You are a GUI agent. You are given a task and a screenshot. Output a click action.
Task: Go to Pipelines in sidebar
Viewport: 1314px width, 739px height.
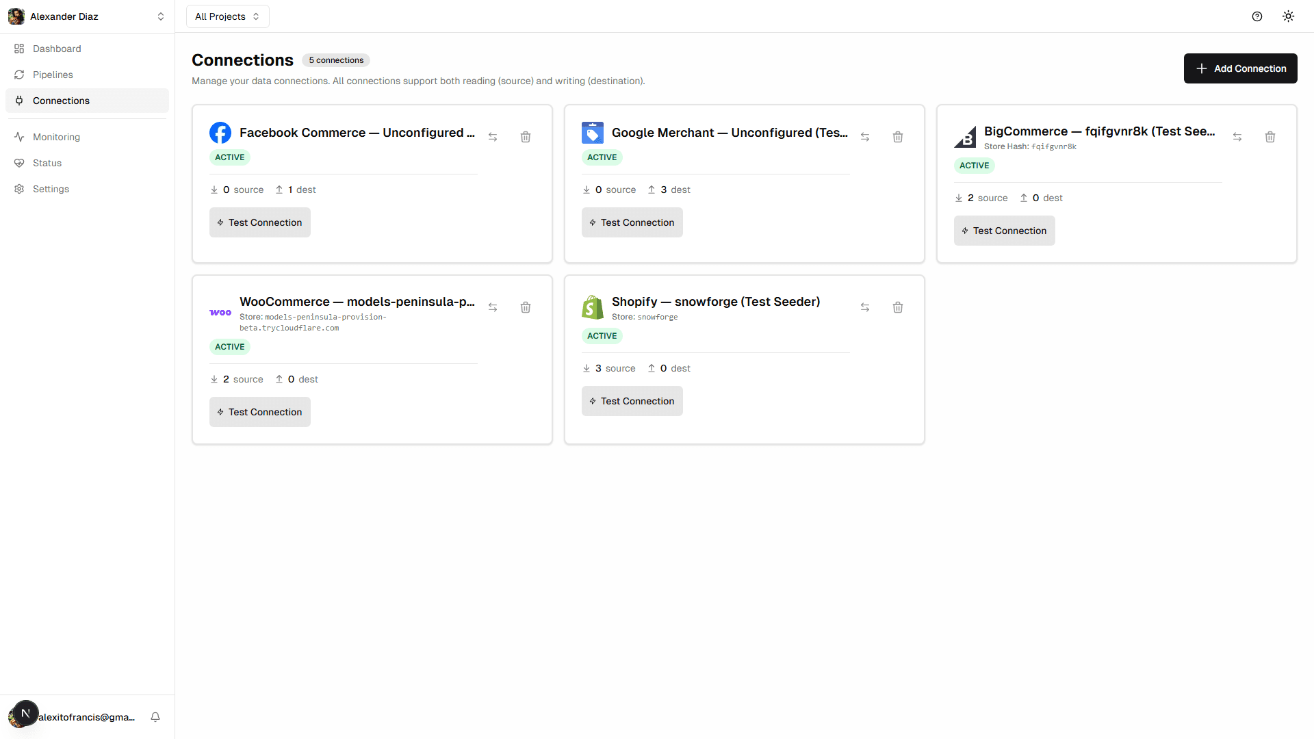point(53,75)
